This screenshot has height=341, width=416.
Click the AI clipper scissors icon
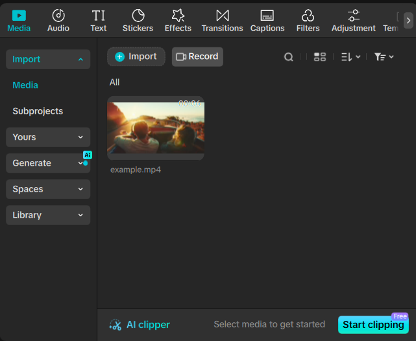[116, 325]
